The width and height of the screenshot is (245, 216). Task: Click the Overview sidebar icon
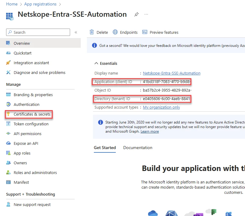[x=8, y=43]
